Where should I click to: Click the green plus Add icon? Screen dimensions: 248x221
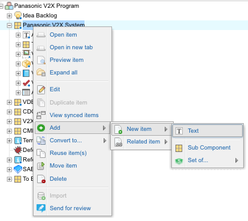tap(41, 128)
